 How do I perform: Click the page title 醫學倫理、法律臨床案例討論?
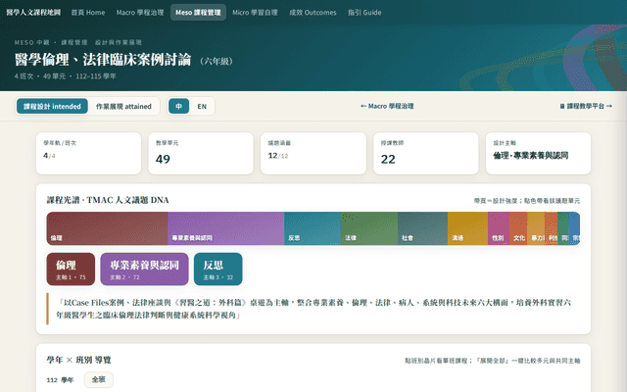click(x=103, y=60)
